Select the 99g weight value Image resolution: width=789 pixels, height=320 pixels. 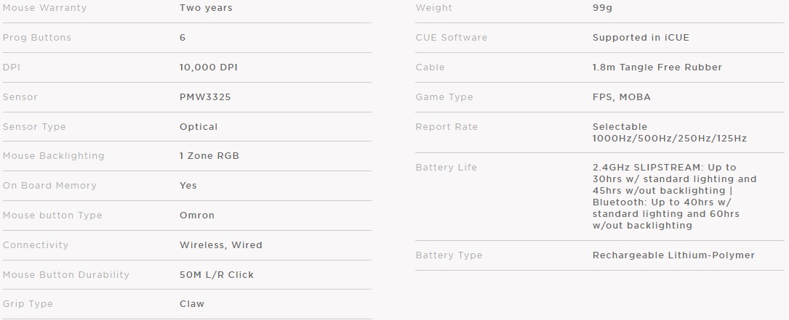coord(604,8)
